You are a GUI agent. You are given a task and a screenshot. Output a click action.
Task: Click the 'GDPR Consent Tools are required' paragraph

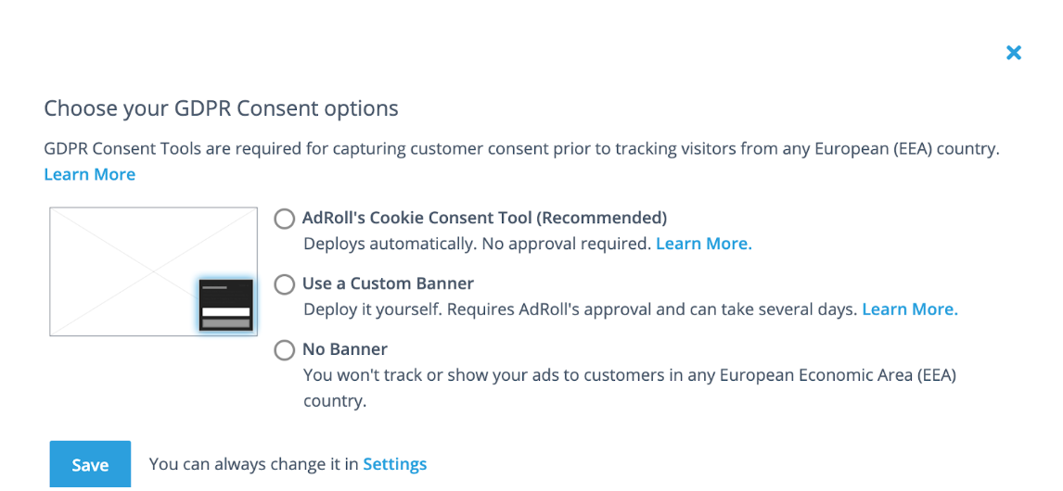click(x=521, y=148)
